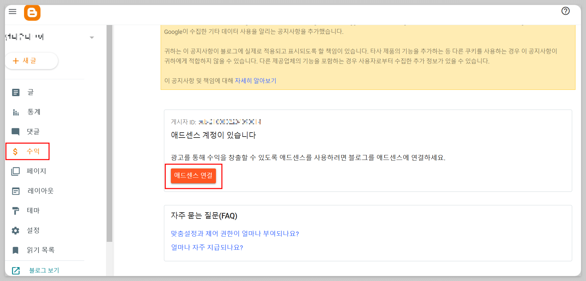586x281 pixels.
Task: Open the 테마 menu item
Action: (x=33, y=211)
